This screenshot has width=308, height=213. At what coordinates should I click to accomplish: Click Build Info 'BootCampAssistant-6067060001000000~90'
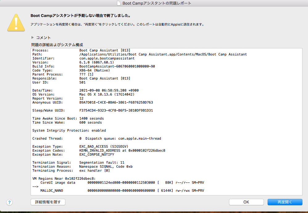pos(117,66)
